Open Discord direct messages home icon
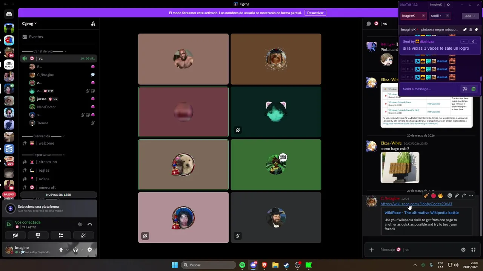 point(9,14)
